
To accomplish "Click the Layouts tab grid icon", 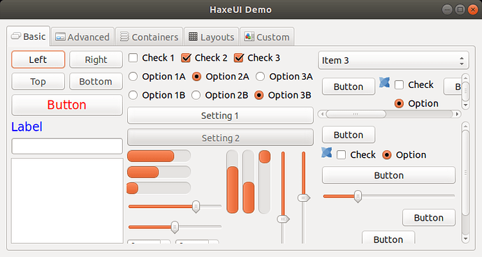I will [x=193, y=36].
